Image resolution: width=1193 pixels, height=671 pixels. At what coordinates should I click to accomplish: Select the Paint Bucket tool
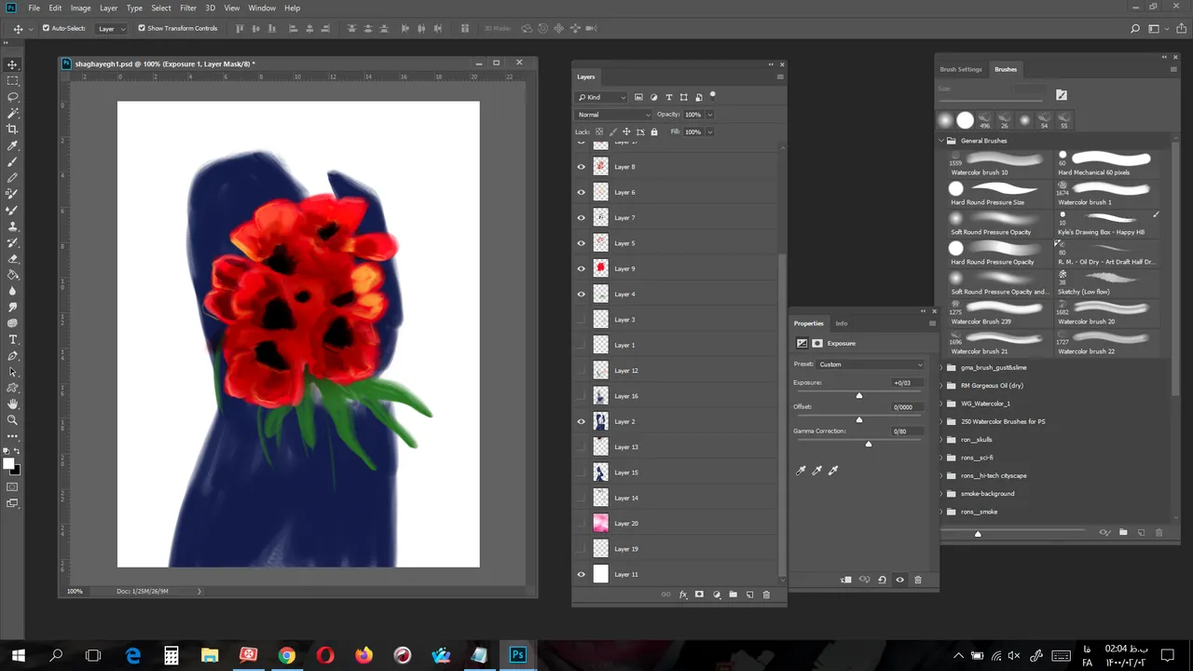[12, 275]
